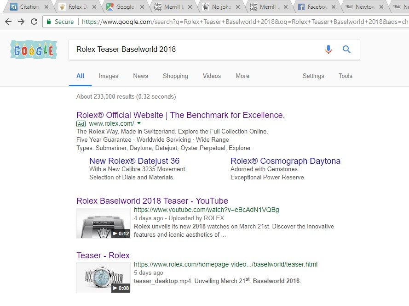Close the Facebook tab
The image size is (409, 306).
tap(334, 7)
